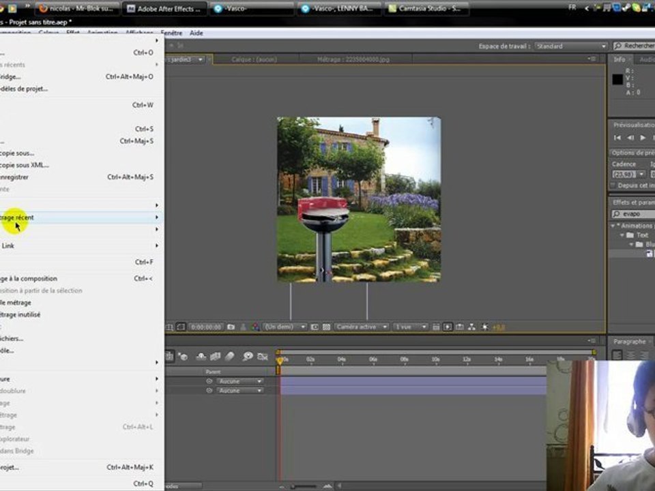Open the (Un demi) resolution dropdown
This screenshot has width=655, height=491.
click(285, 327)
